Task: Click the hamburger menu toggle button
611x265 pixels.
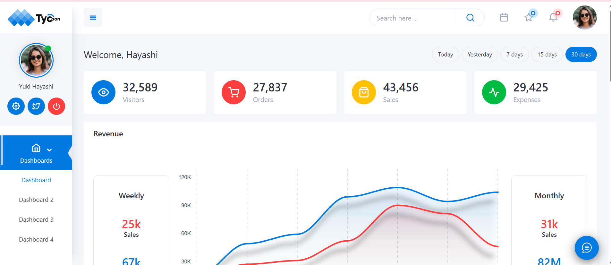Action: pyautogui.click(x=93, y=18)
